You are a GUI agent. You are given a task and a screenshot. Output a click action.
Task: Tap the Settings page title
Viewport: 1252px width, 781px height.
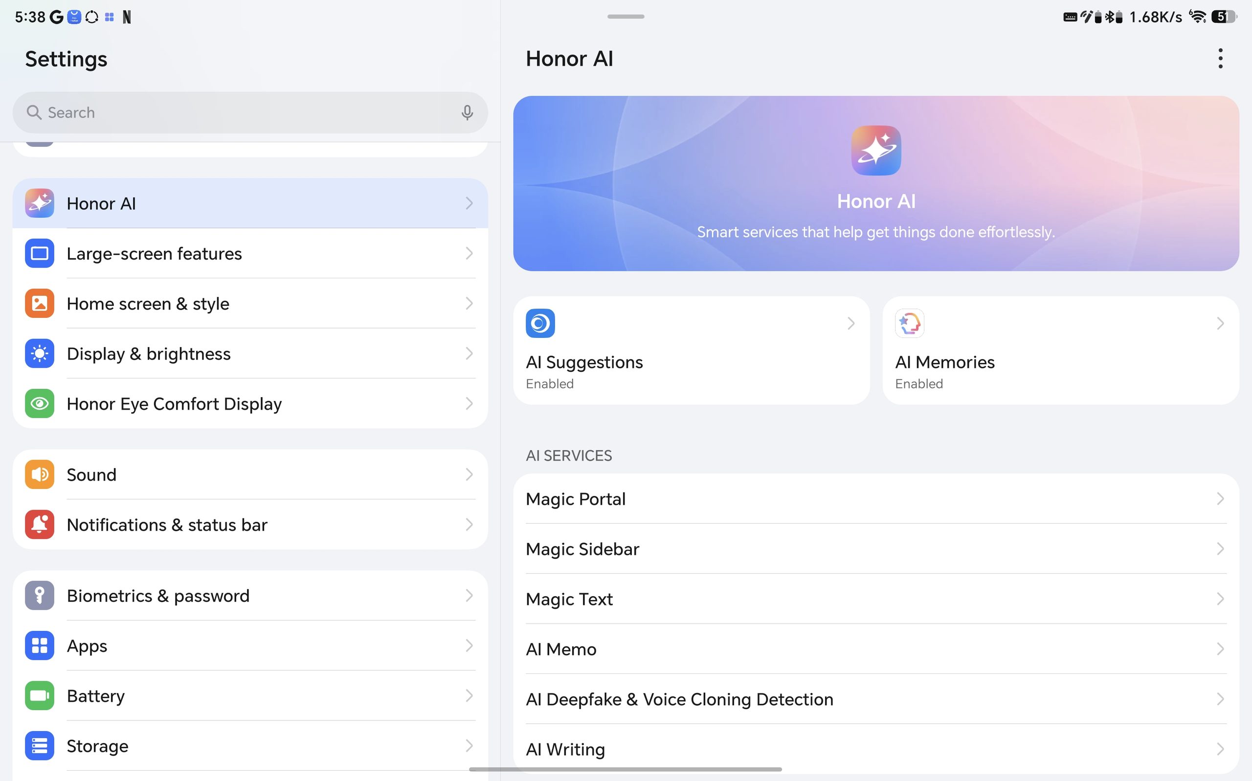coord(66,59)
